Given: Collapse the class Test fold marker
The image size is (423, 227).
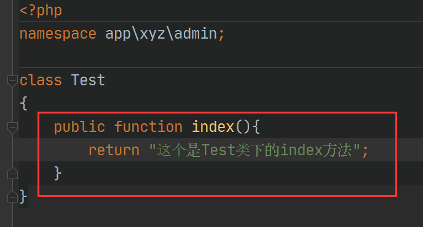Looking at the screenshot, I should tap(12, 81).
